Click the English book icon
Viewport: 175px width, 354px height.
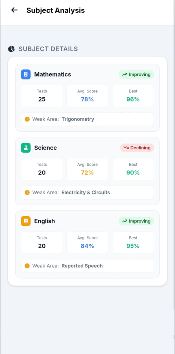[x=26, y=221]
